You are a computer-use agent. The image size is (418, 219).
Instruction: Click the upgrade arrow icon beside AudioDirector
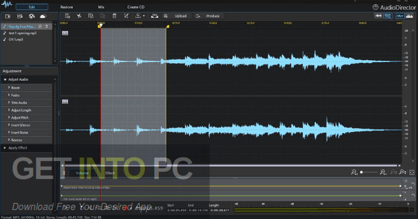coord(376,7)
